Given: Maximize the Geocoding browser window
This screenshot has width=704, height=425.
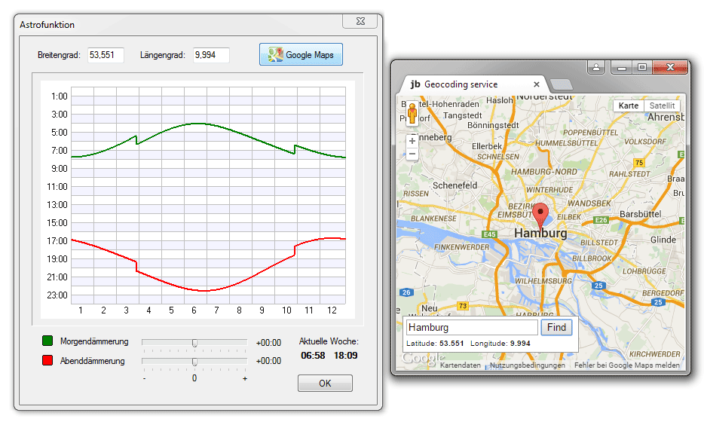Looking at the screenshot, I should [642, 67].
